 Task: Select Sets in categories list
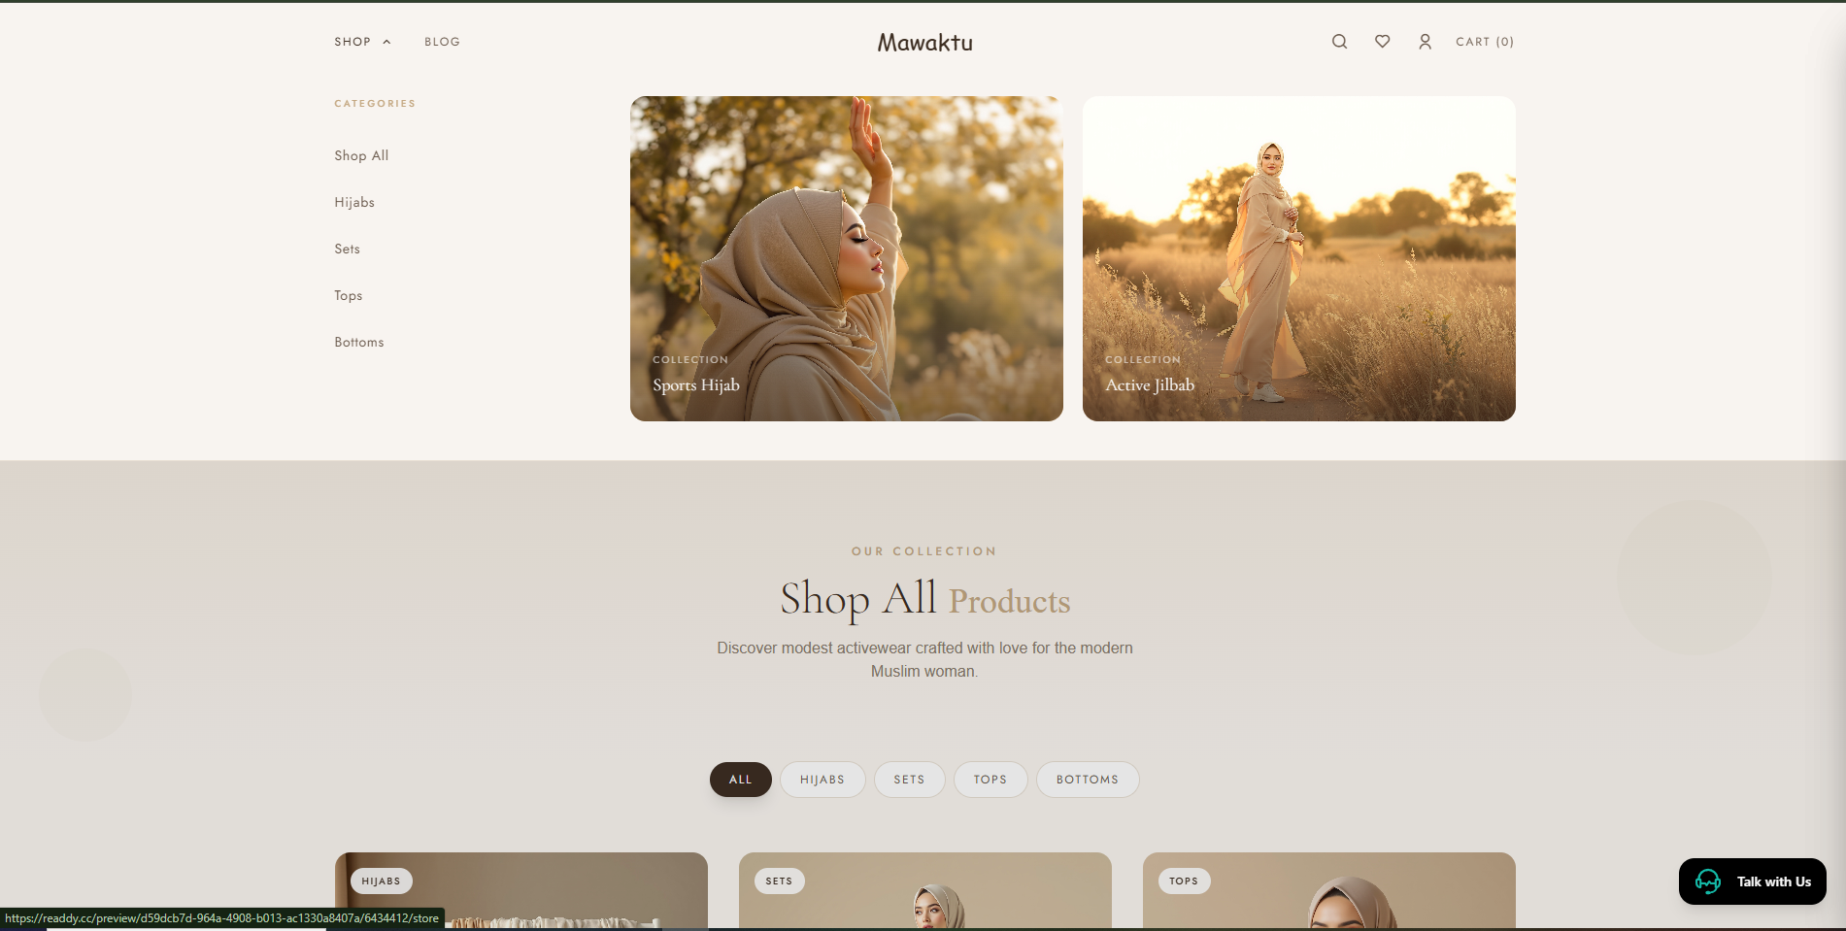(347, 249)
